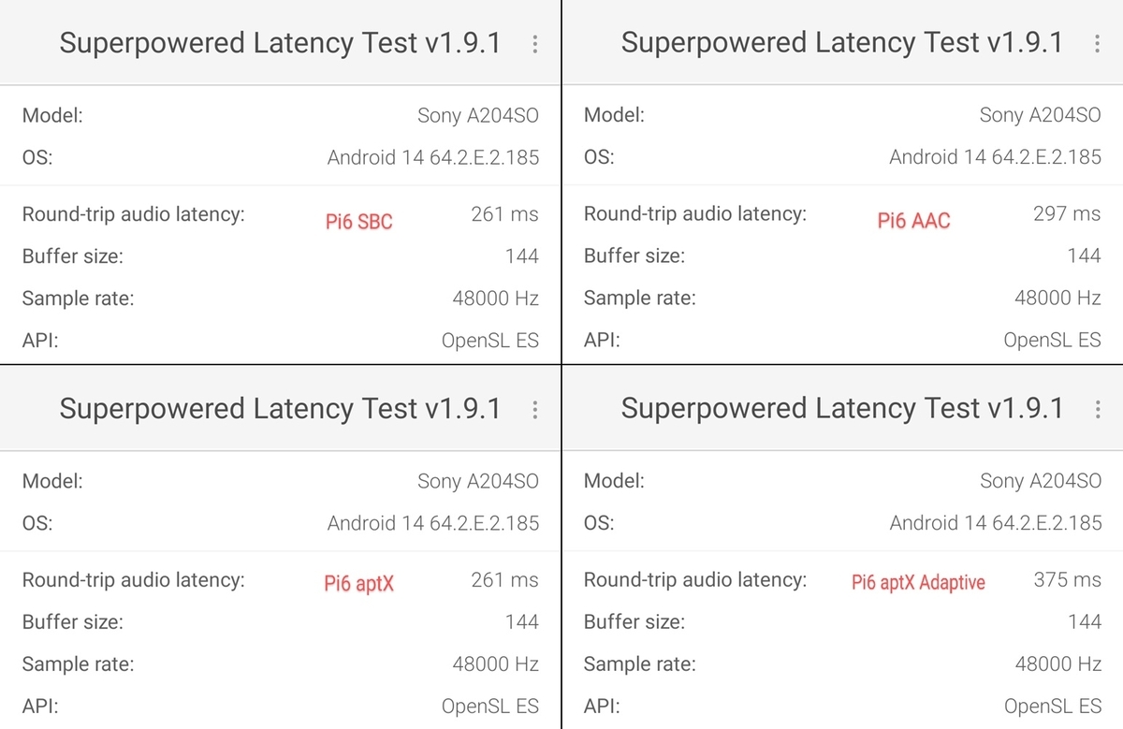Click the red Pi6 SBC label
The height and width of the screenshot is (729, 1123).
point(358,222)
